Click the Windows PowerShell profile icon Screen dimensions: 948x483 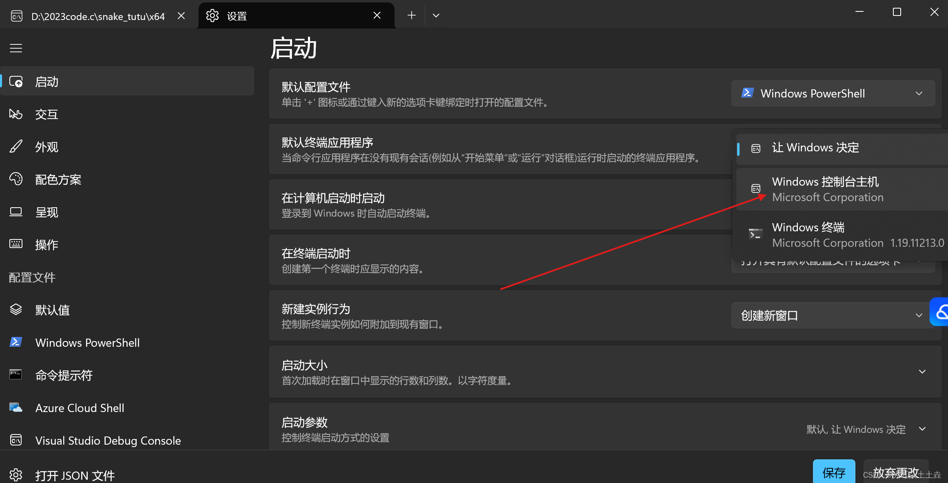(x=16, y=343)
